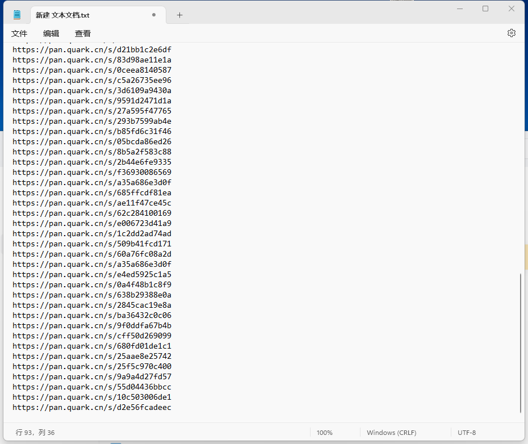This screenshot has height=444, width=528.
Task: Click the line ending in 25aae8e25742
Action: pyautogui.click(x=92, y=357)
